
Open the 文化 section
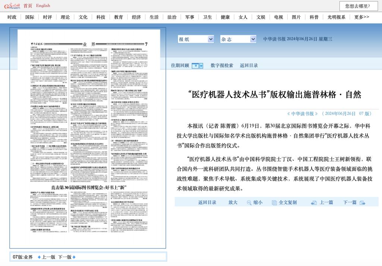point(83,17)
